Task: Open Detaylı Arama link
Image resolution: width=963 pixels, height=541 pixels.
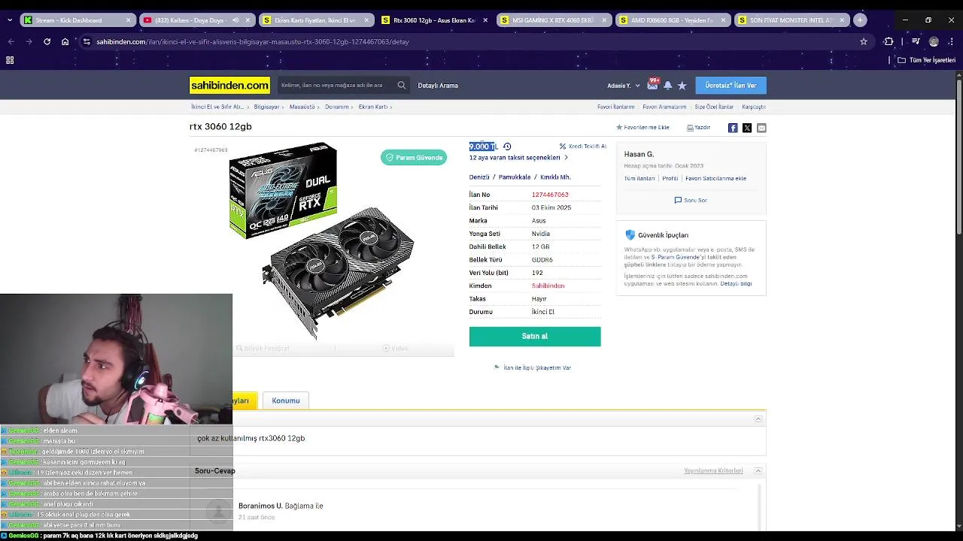Action: click(x=438, y=86)
